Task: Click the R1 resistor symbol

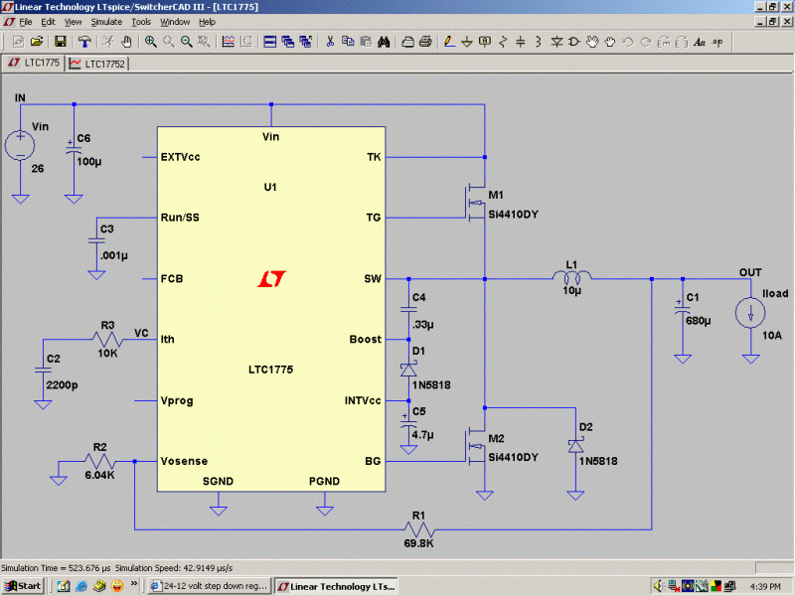Action: pos(418,529)
